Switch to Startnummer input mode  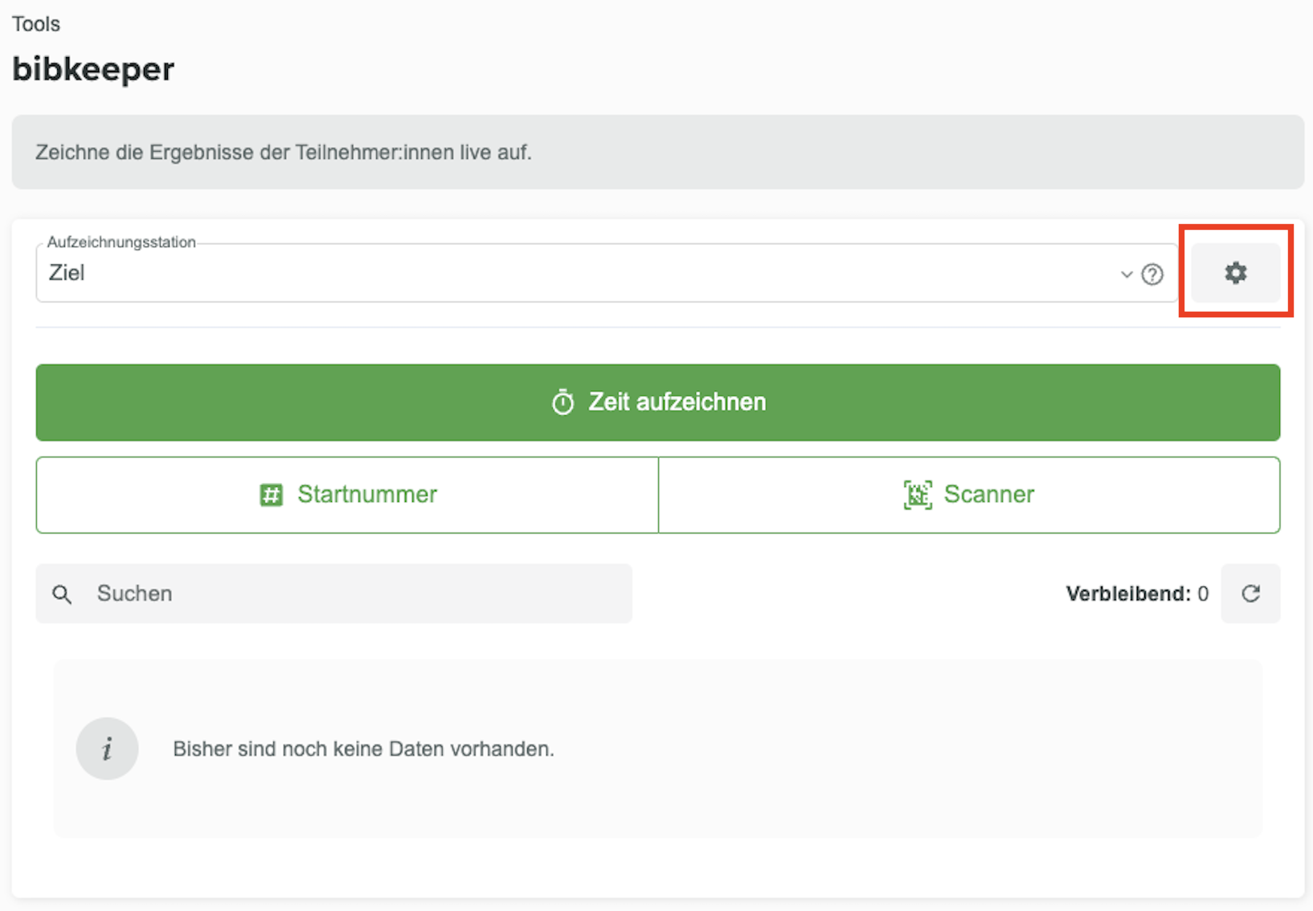coord(347,495)
